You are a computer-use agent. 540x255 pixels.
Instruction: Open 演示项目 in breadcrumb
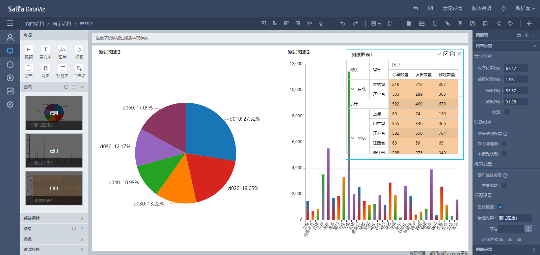(x=62, y=24)
